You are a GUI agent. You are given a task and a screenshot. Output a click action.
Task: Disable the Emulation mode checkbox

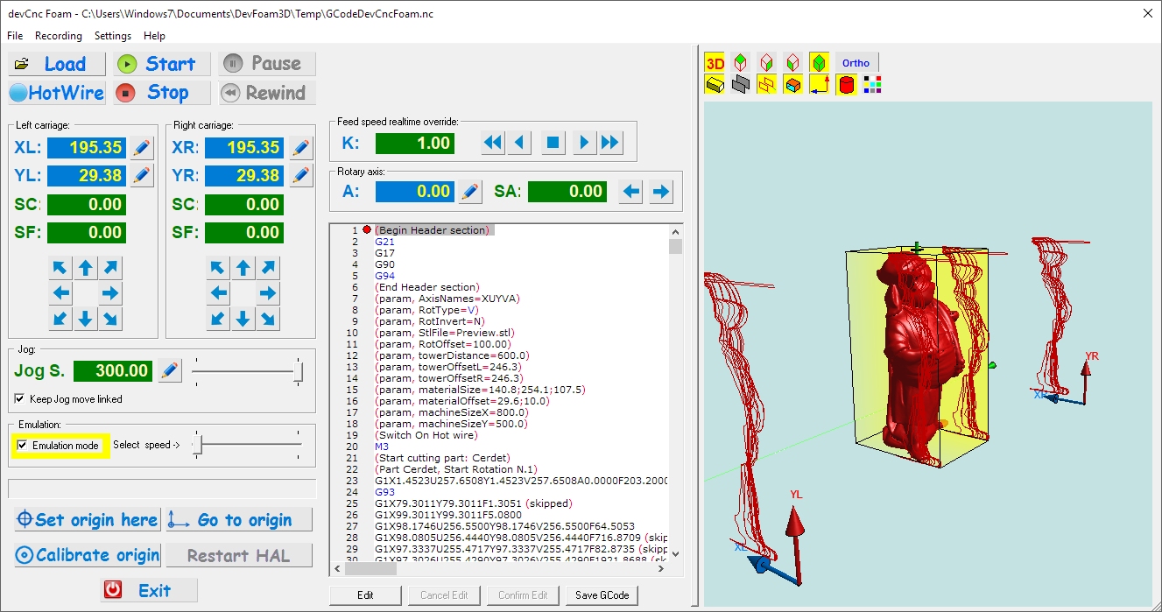tap(23, 446)
